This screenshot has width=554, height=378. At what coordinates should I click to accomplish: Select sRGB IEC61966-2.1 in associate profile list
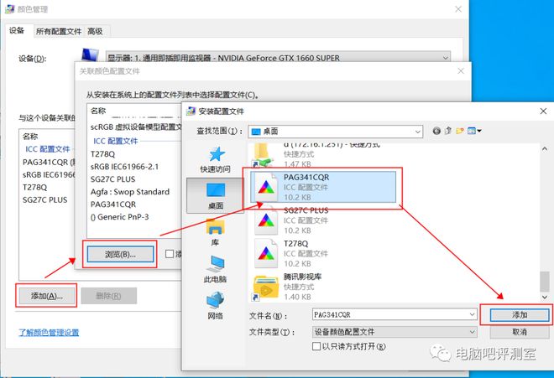pos(124,167)
